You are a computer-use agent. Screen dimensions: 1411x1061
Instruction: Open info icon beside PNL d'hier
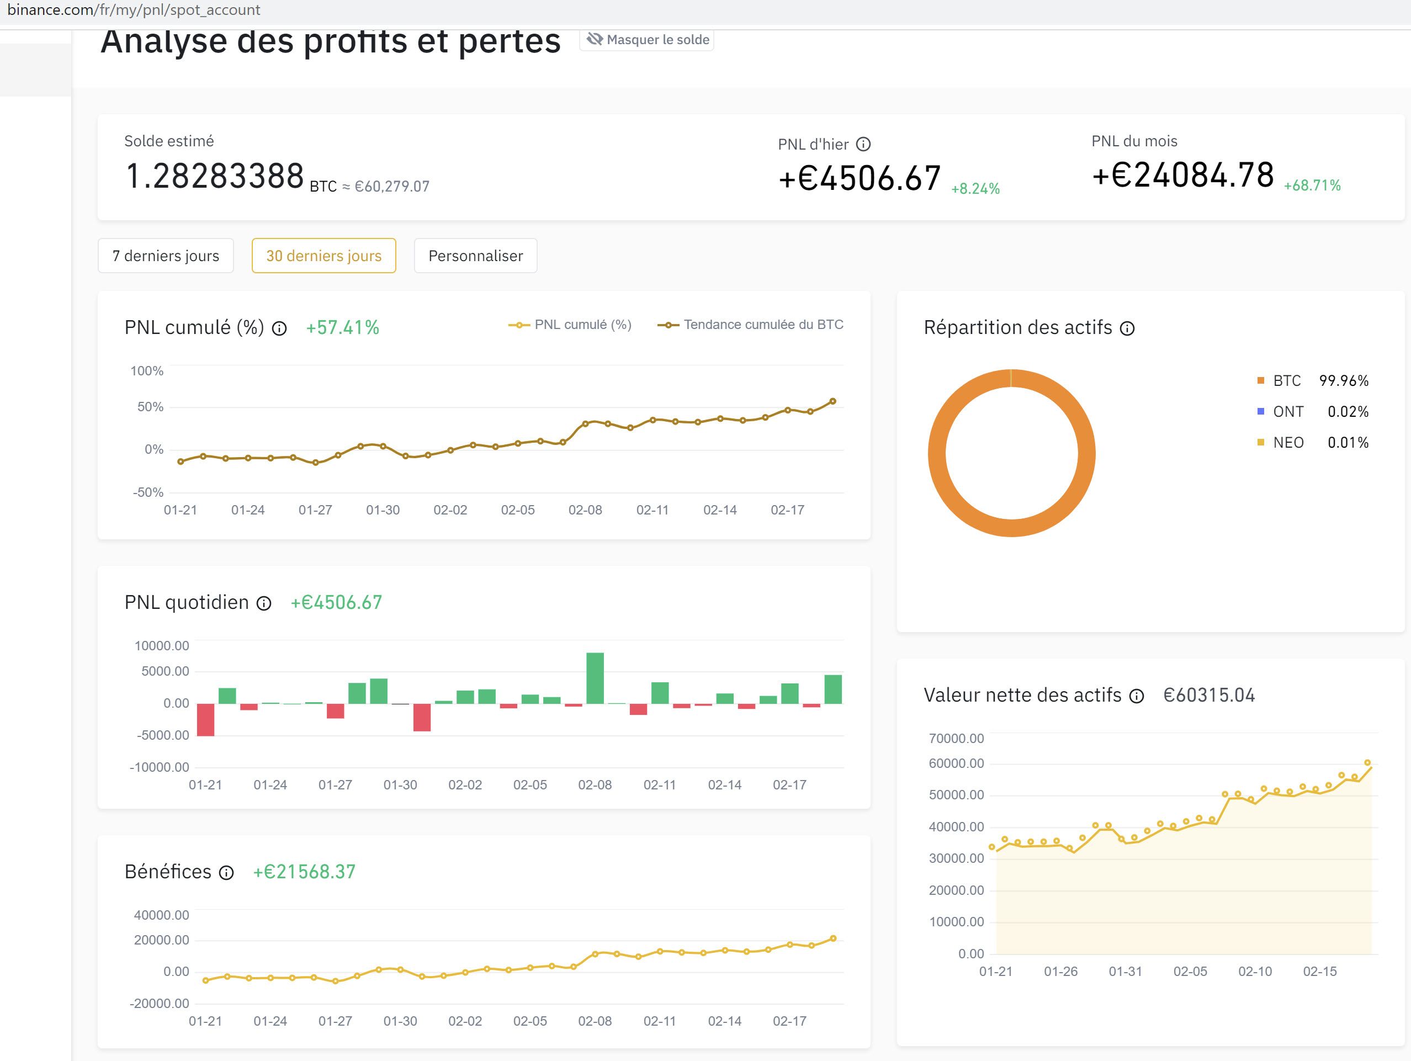click(x=863, y=144)
